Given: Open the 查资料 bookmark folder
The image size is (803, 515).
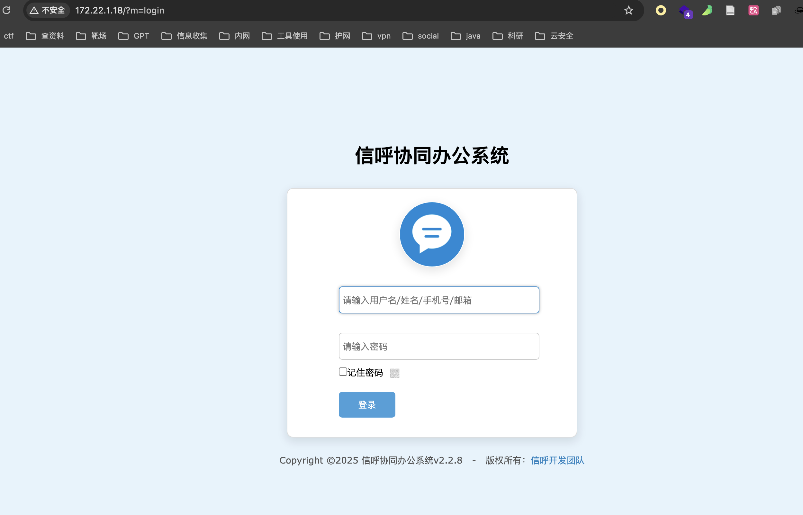Looking at the screenshot, I should [45, 36].
